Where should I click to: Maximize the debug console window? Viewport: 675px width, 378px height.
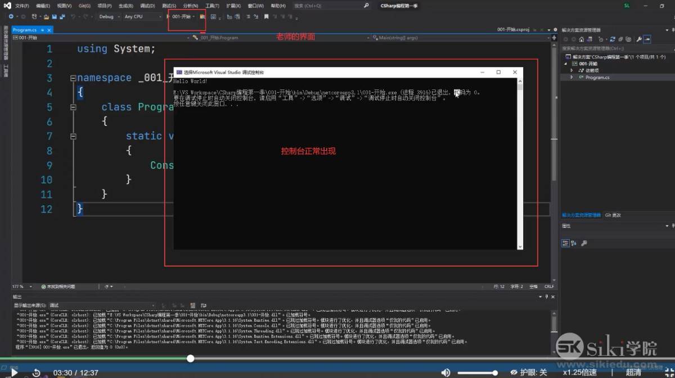tap(498, 72)
